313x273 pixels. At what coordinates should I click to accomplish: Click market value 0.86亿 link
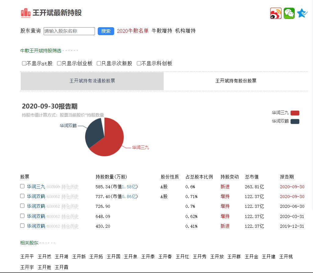(x=129, y=197)
